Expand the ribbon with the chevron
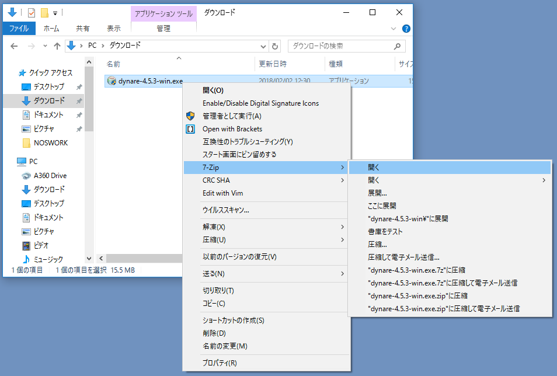The image size is (557, 376). click(394, 29)
